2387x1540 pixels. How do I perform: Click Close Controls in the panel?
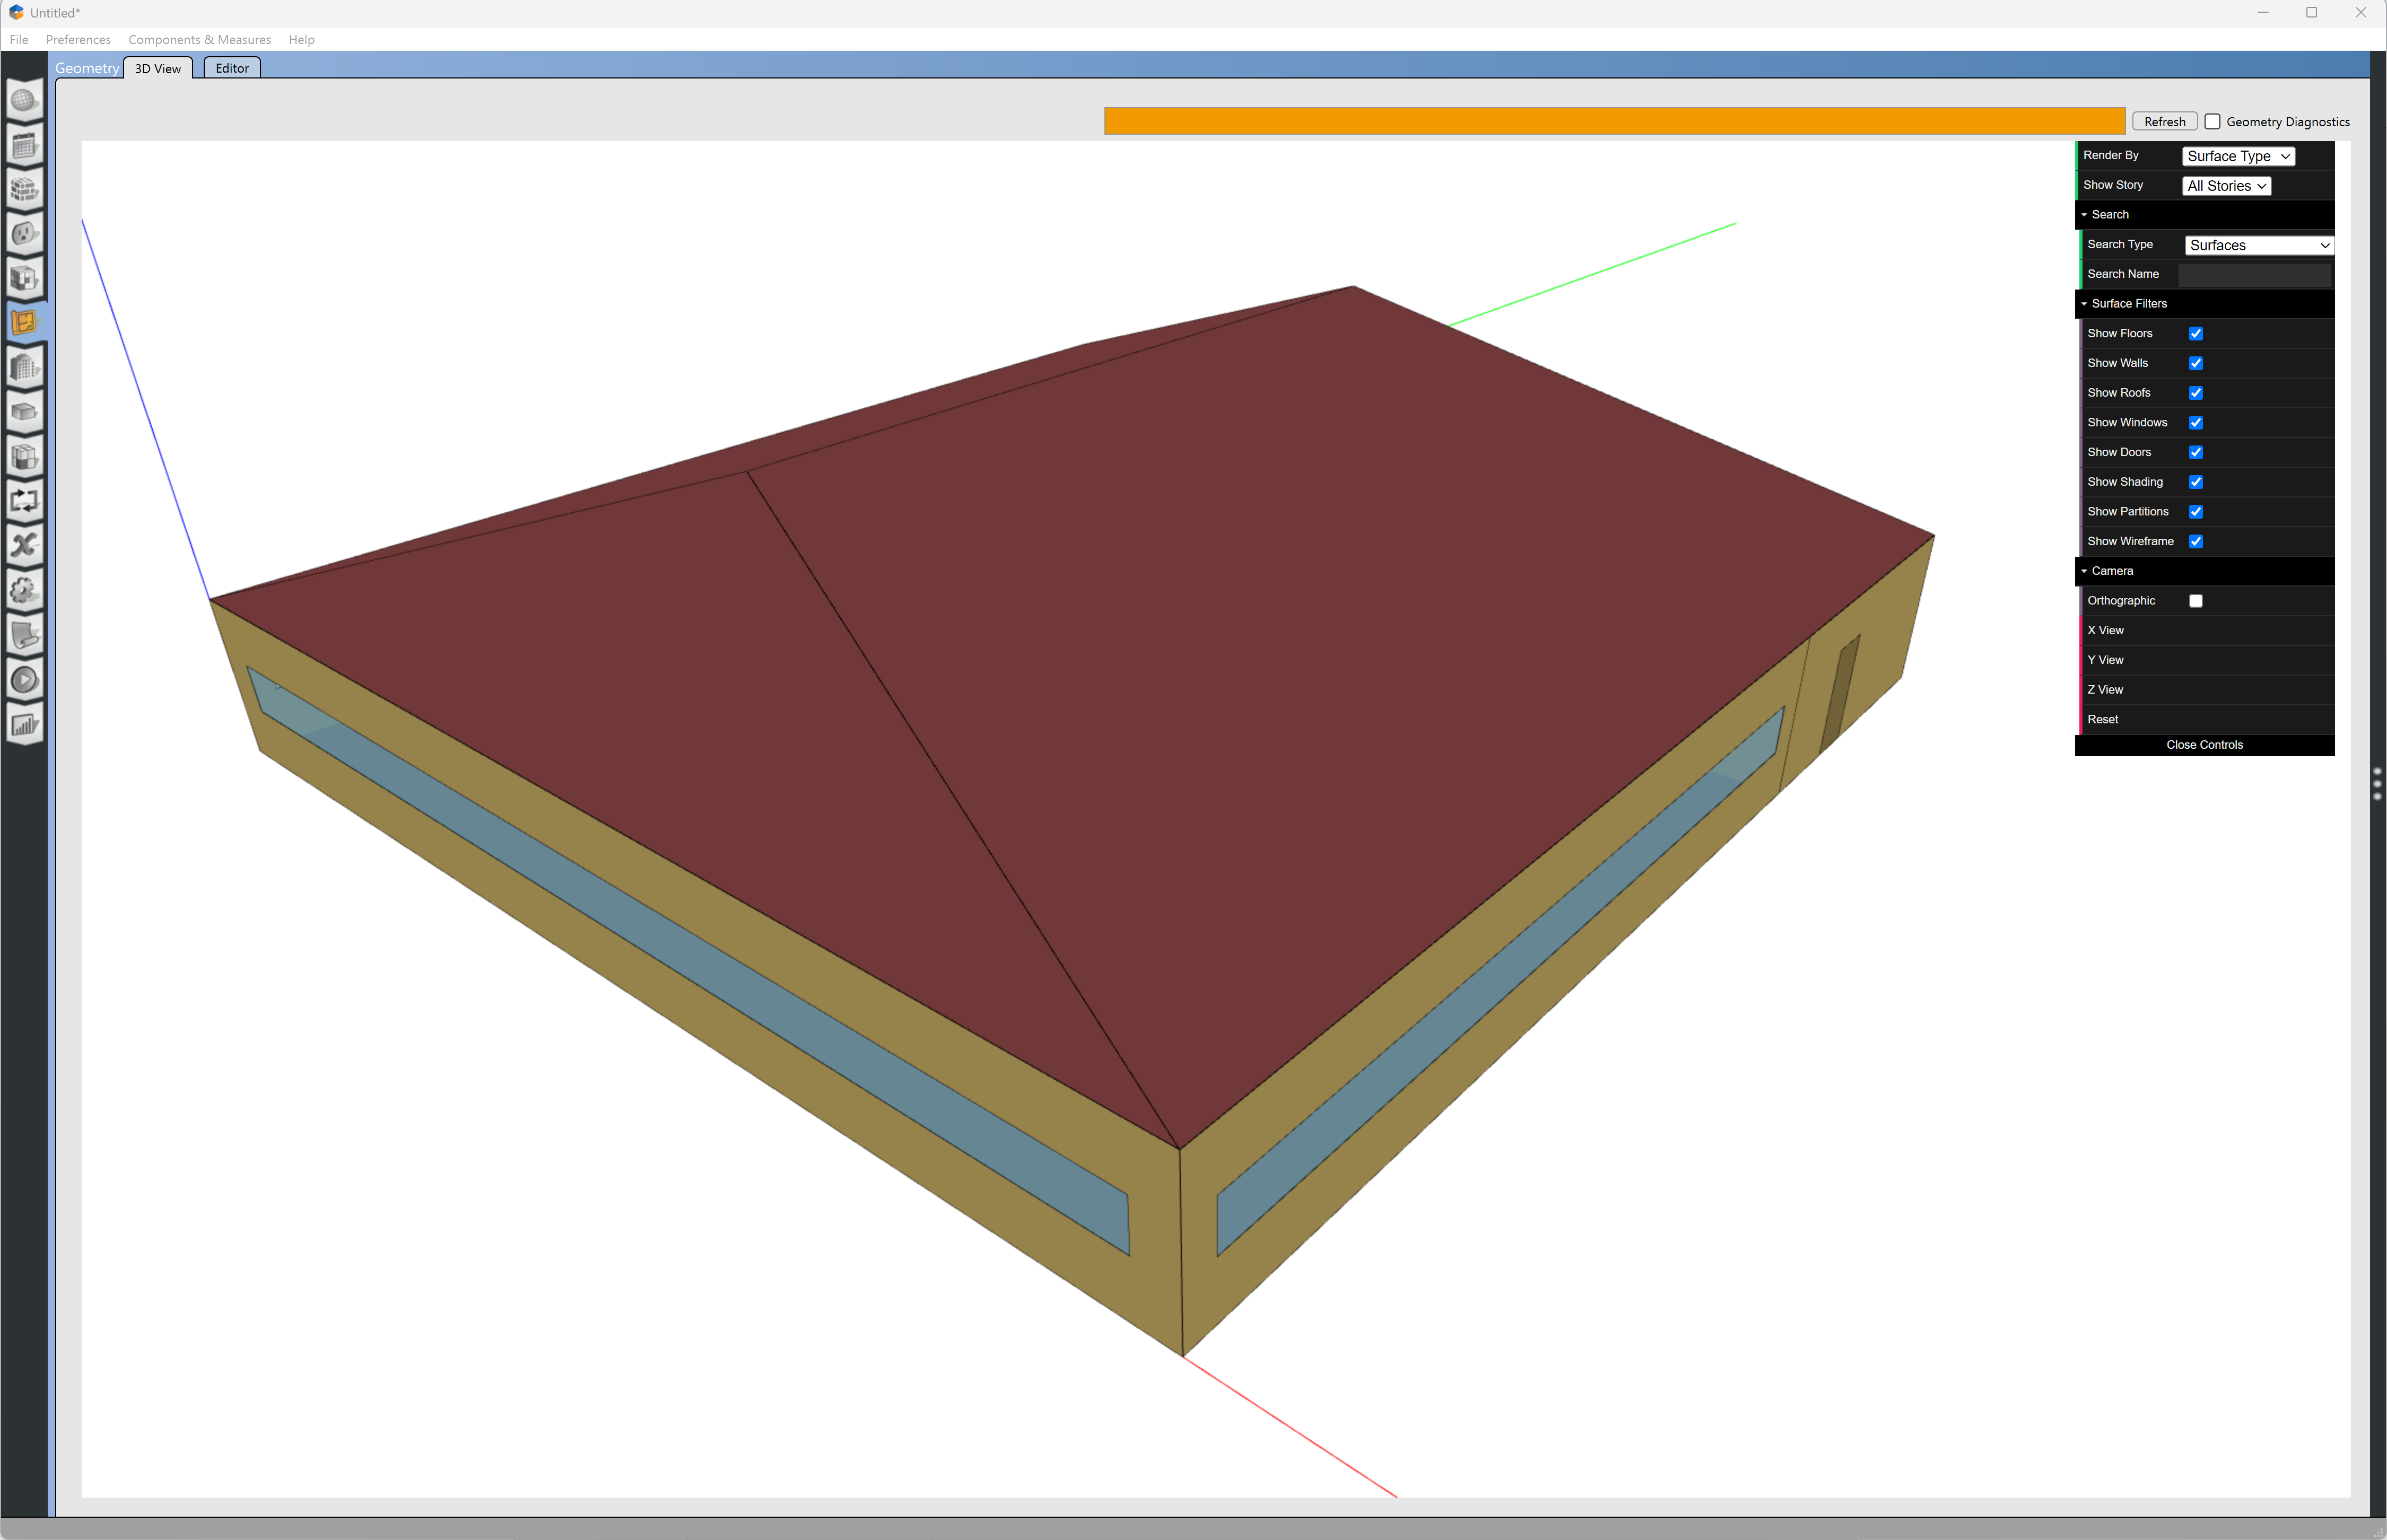coord(2204,745)
